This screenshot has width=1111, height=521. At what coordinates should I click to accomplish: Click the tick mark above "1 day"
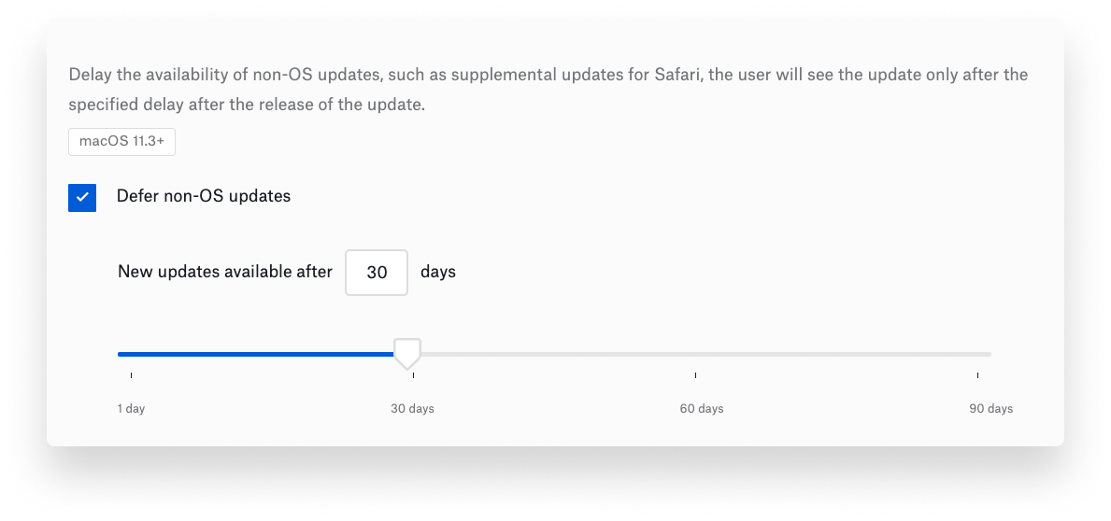131,375
